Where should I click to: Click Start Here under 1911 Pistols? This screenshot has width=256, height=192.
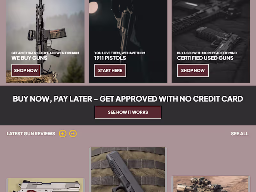coord(110,70)
